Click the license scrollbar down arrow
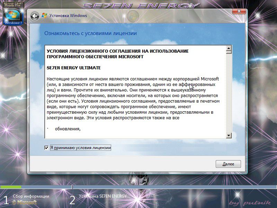Image resolution: width=277 pixels, height=208 pixels. click(x=229, y=136)
